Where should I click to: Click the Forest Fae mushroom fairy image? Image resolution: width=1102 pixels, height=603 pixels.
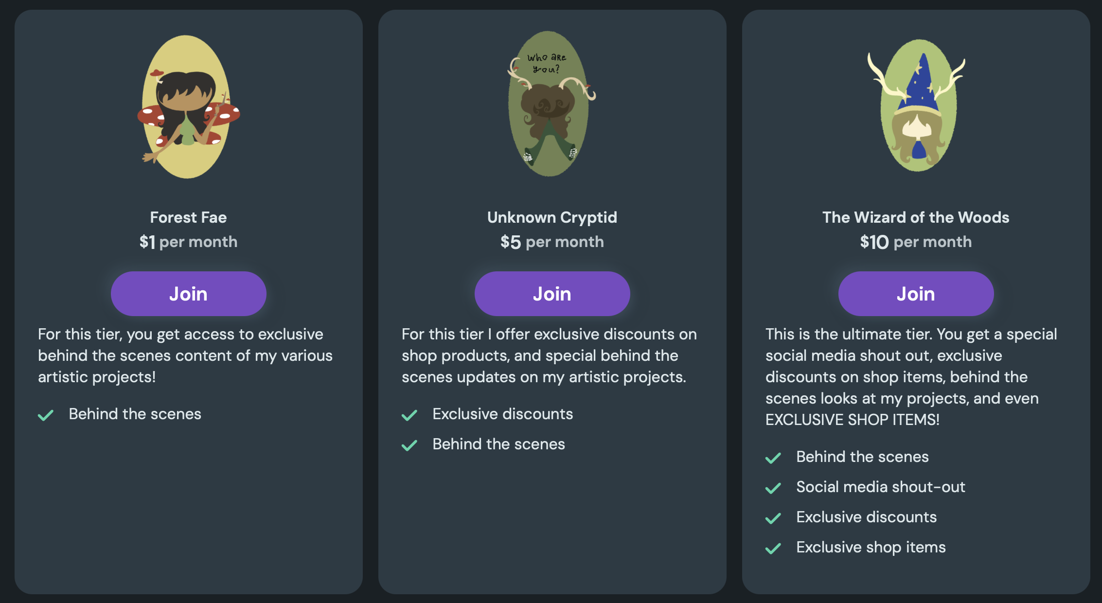click(x=189, y=107)
